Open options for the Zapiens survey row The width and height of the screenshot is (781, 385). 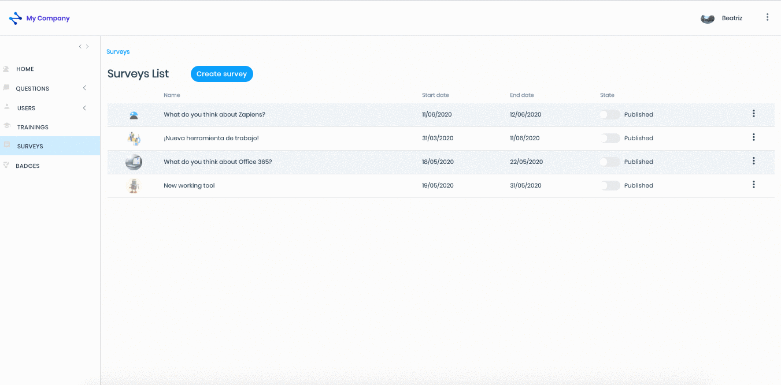pos(754,114)
